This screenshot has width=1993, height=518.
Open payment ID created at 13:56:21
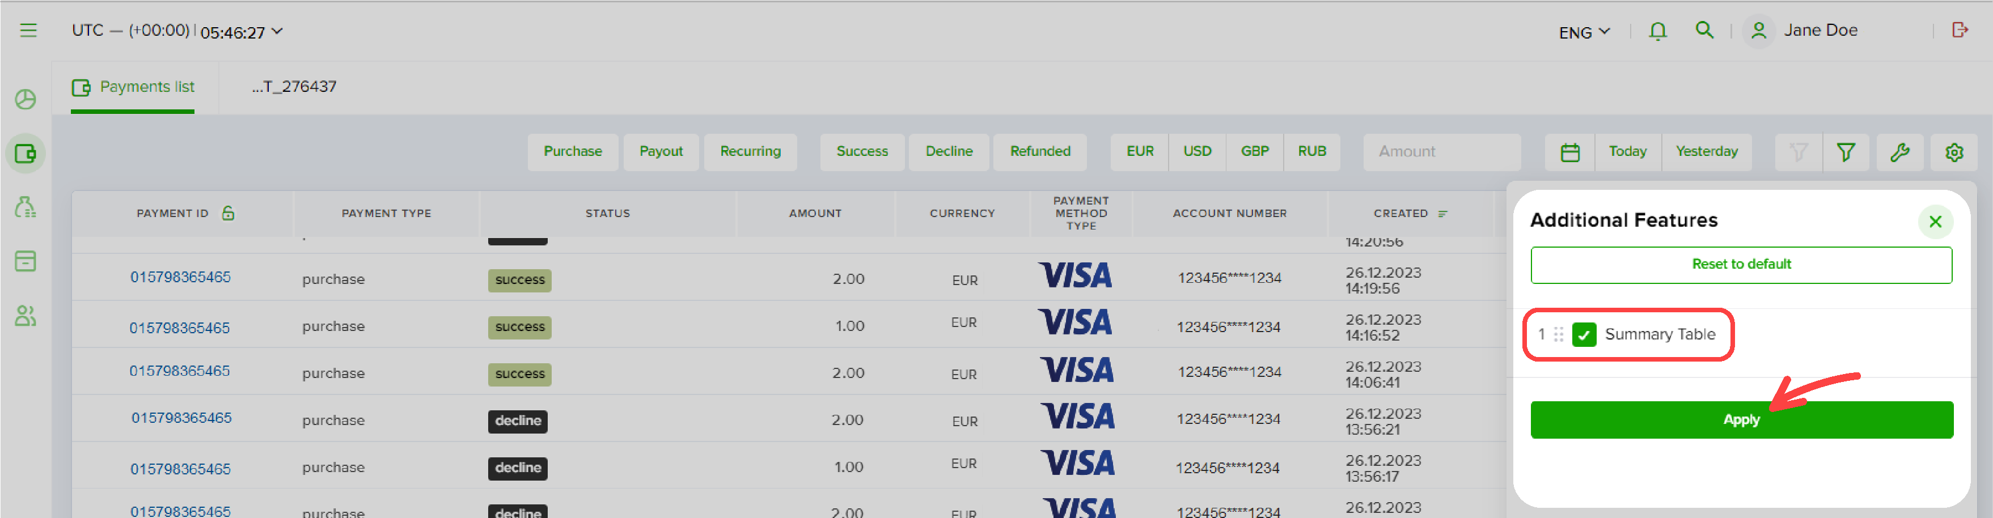pos(181,418)
